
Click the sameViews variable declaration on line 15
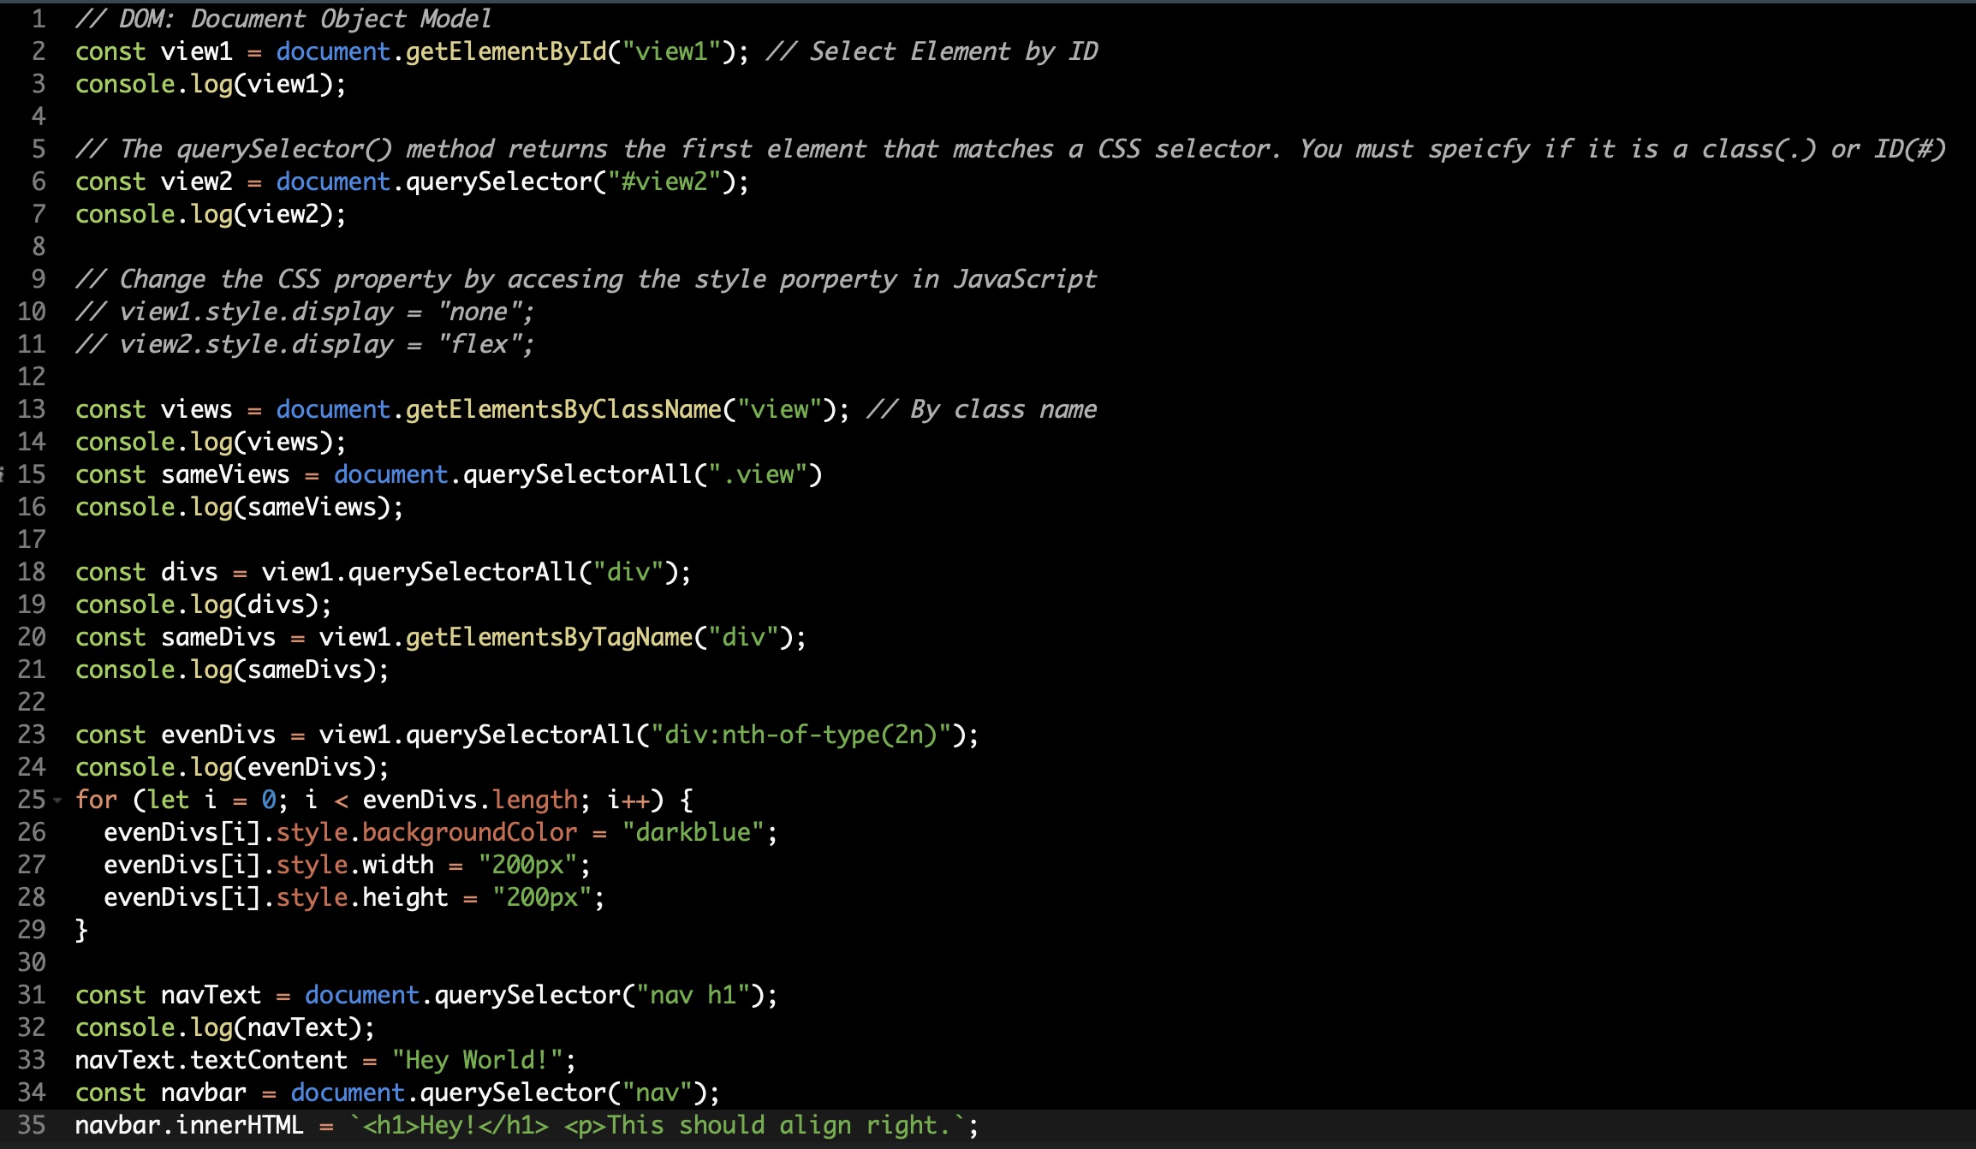click(225, 474)
